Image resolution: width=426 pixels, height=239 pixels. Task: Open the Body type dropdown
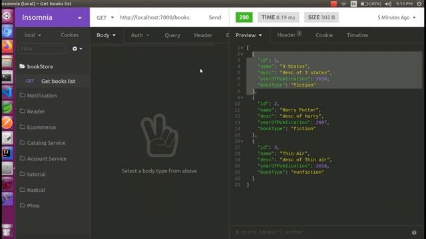[106, 35]
